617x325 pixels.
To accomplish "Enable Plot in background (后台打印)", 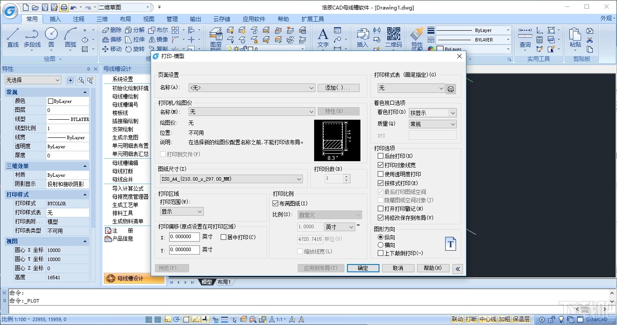I will [381, 156].
